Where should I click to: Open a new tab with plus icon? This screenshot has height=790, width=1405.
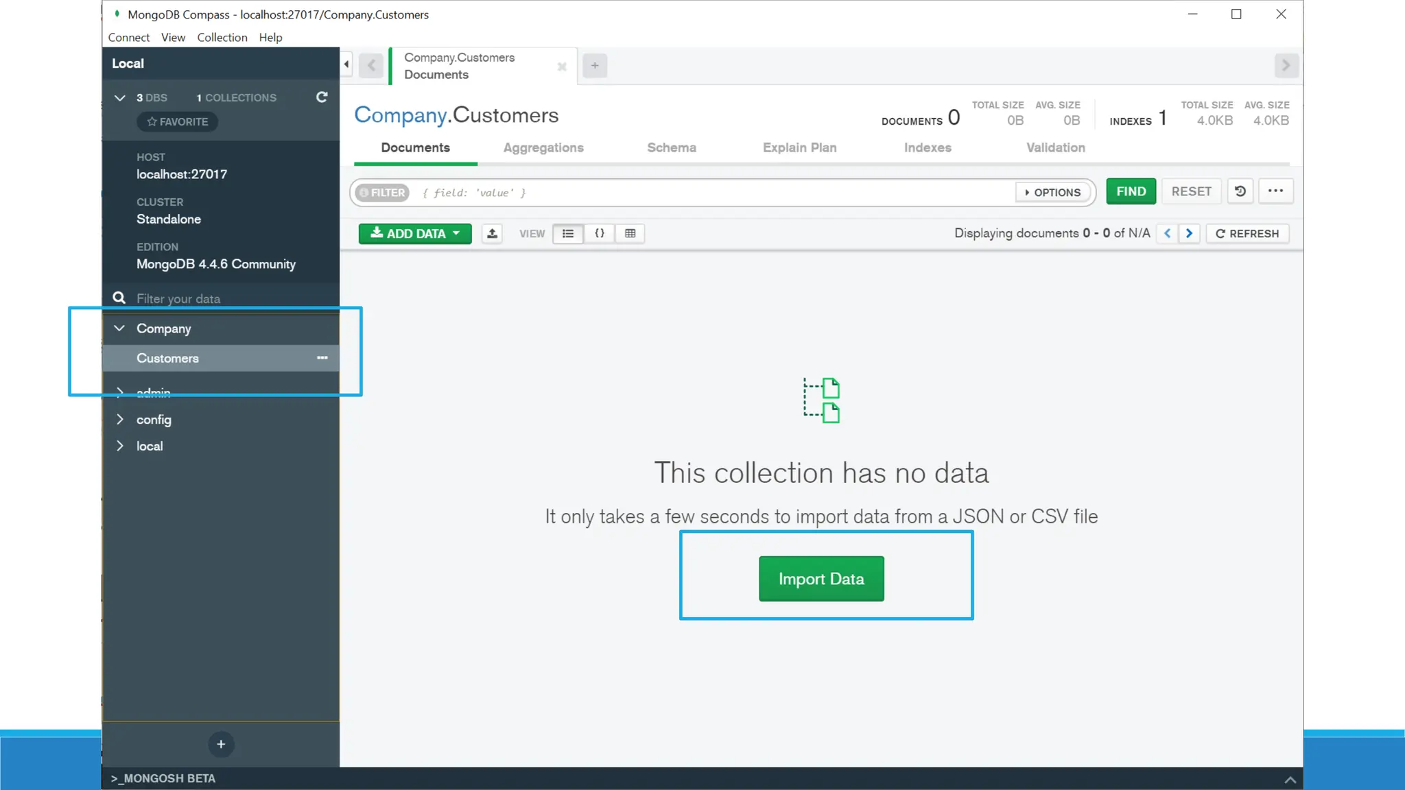coord(595,66)
